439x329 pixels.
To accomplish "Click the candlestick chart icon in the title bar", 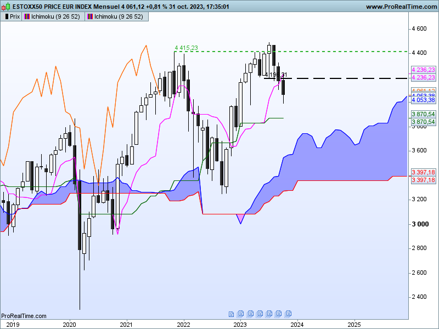I will [6, 7].
